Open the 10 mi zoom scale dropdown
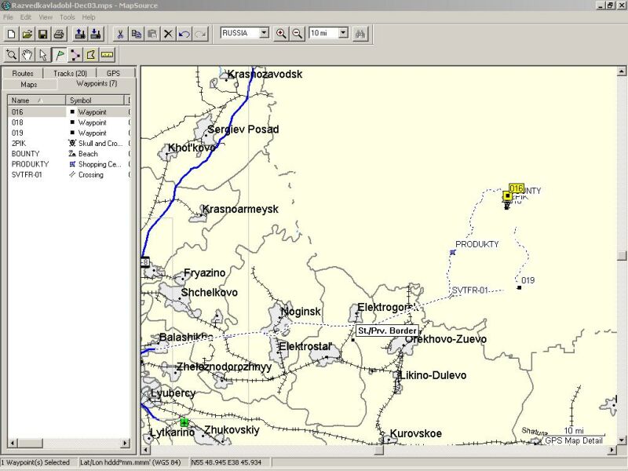Viewport: 628px width, 471px height. (343, 33)
